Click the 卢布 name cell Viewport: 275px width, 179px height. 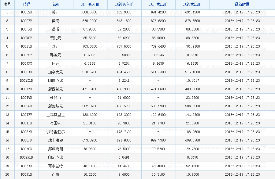click(56, 175)
